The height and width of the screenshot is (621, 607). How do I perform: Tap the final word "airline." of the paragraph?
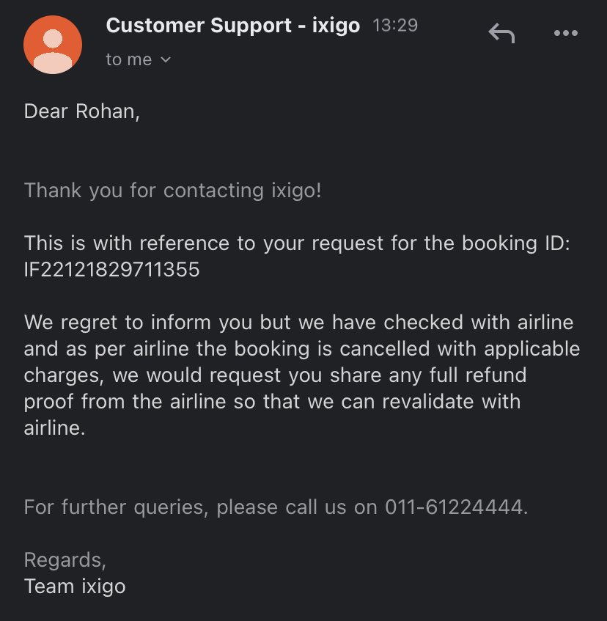(x=55, y=428)
